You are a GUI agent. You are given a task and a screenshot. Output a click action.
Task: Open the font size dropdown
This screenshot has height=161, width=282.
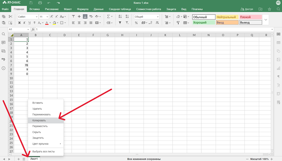pos(44,16)
